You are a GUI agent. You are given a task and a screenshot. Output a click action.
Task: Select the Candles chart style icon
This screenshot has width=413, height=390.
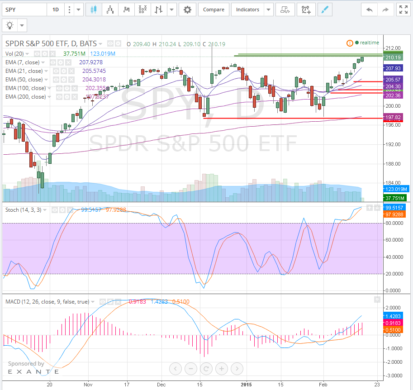coord(94,10)
